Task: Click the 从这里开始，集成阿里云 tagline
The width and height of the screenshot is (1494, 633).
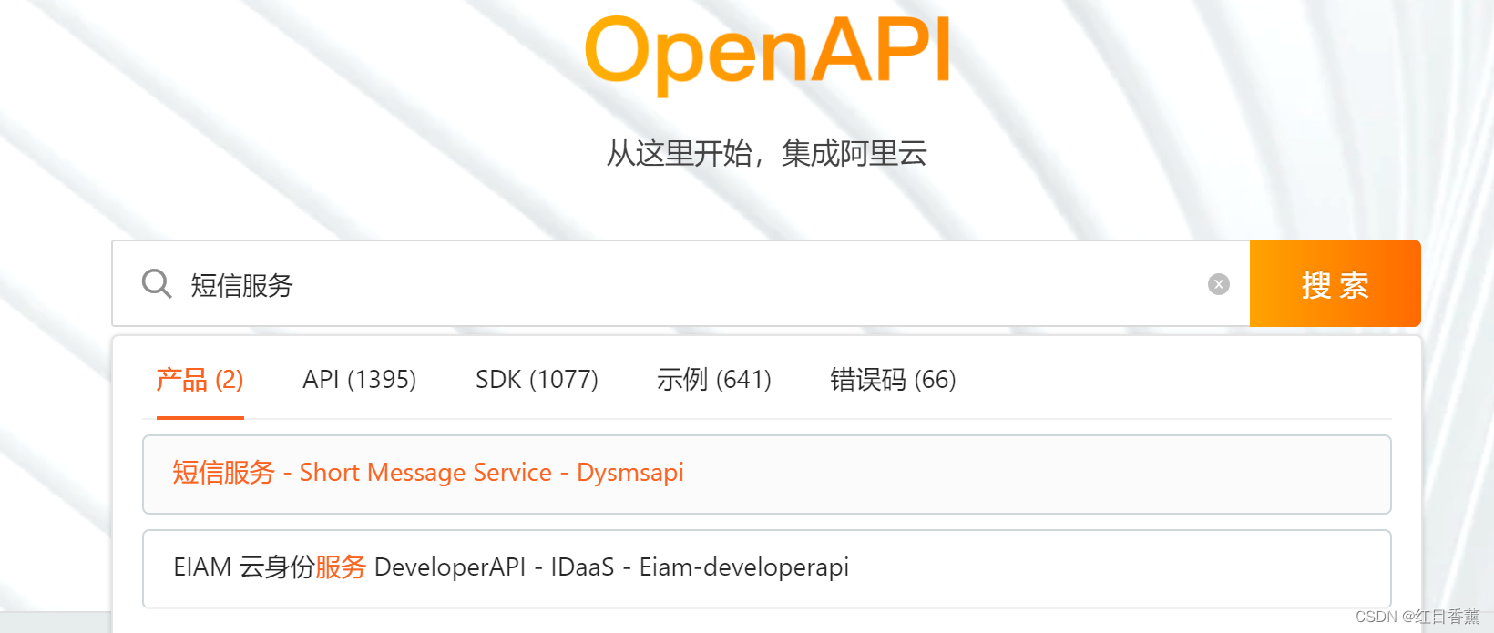Action: [767, 153]
